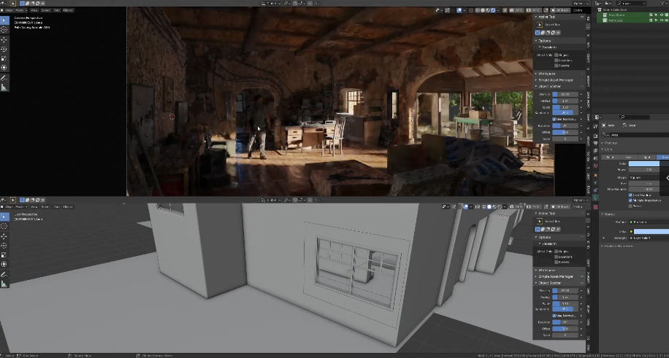The width and height of the screenshot is (669, 358).
Task: Toggle the Multiple Importance checkbox
Action: point(630,201)
